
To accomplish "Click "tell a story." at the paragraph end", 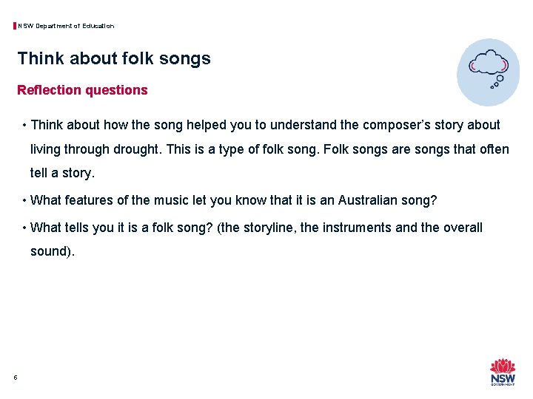I will (x=63, y=173).
